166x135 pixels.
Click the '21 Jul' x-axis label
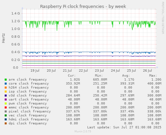click(67, 71)
